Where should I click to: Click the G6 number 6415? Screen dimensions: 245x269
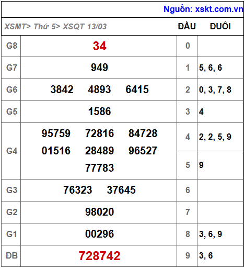coord(137,89)
